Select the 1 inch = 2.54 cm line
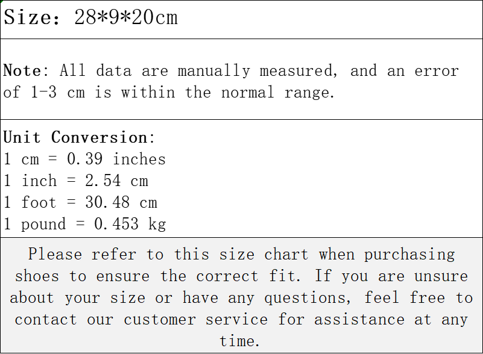 76,181
